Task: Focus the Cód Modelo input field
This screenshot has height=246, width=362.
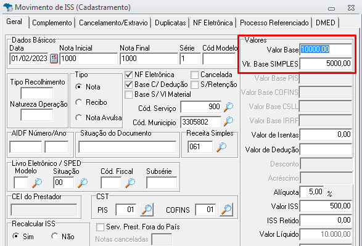Action: tap(219, 59)
